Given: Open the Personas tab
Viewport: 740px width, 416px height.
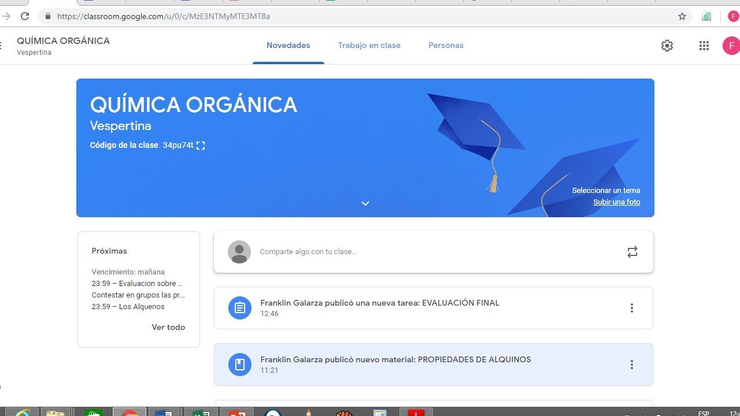Looking at the screenshot, I should point(446,46).
